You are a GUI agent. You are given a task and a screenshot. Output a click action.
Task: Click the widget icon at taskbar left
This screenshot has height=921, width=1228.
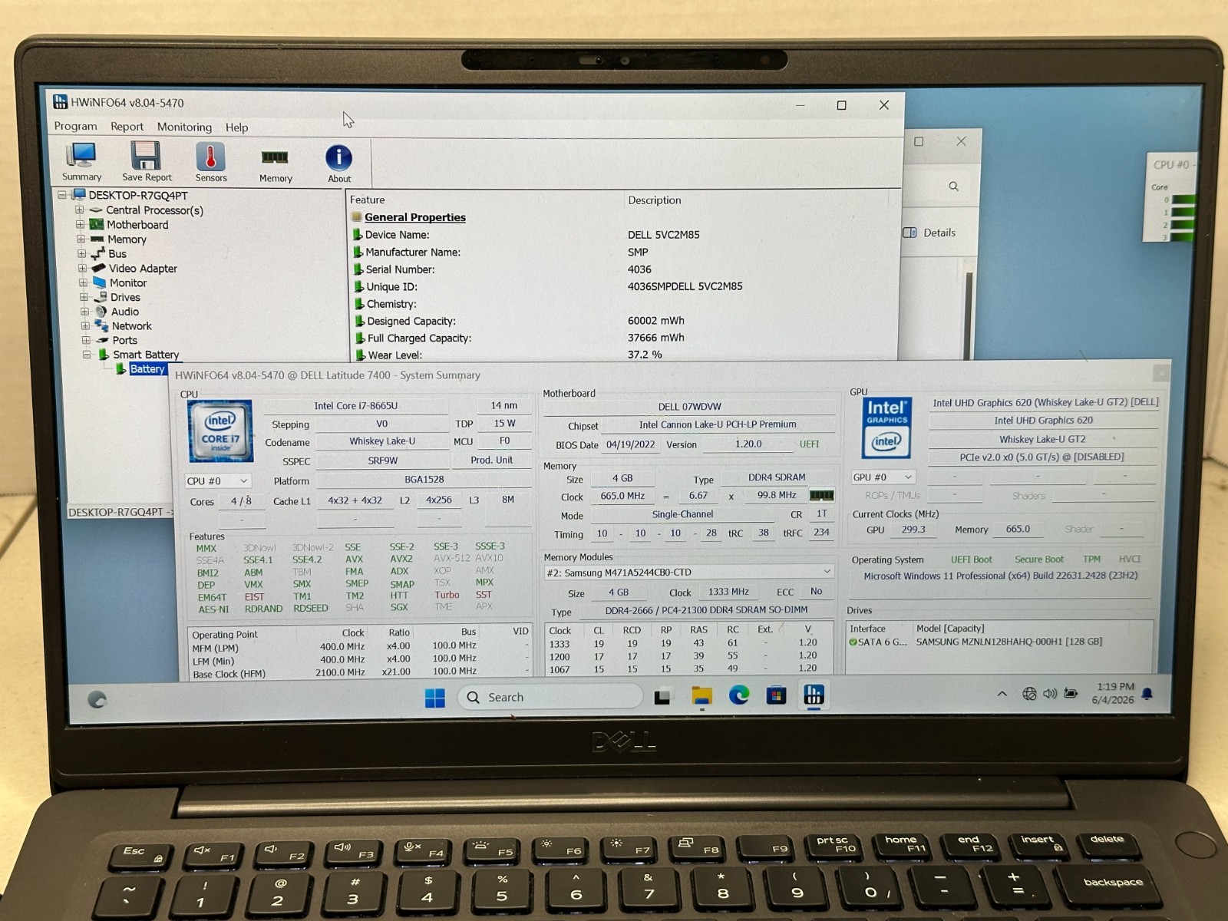pos(97,700)
